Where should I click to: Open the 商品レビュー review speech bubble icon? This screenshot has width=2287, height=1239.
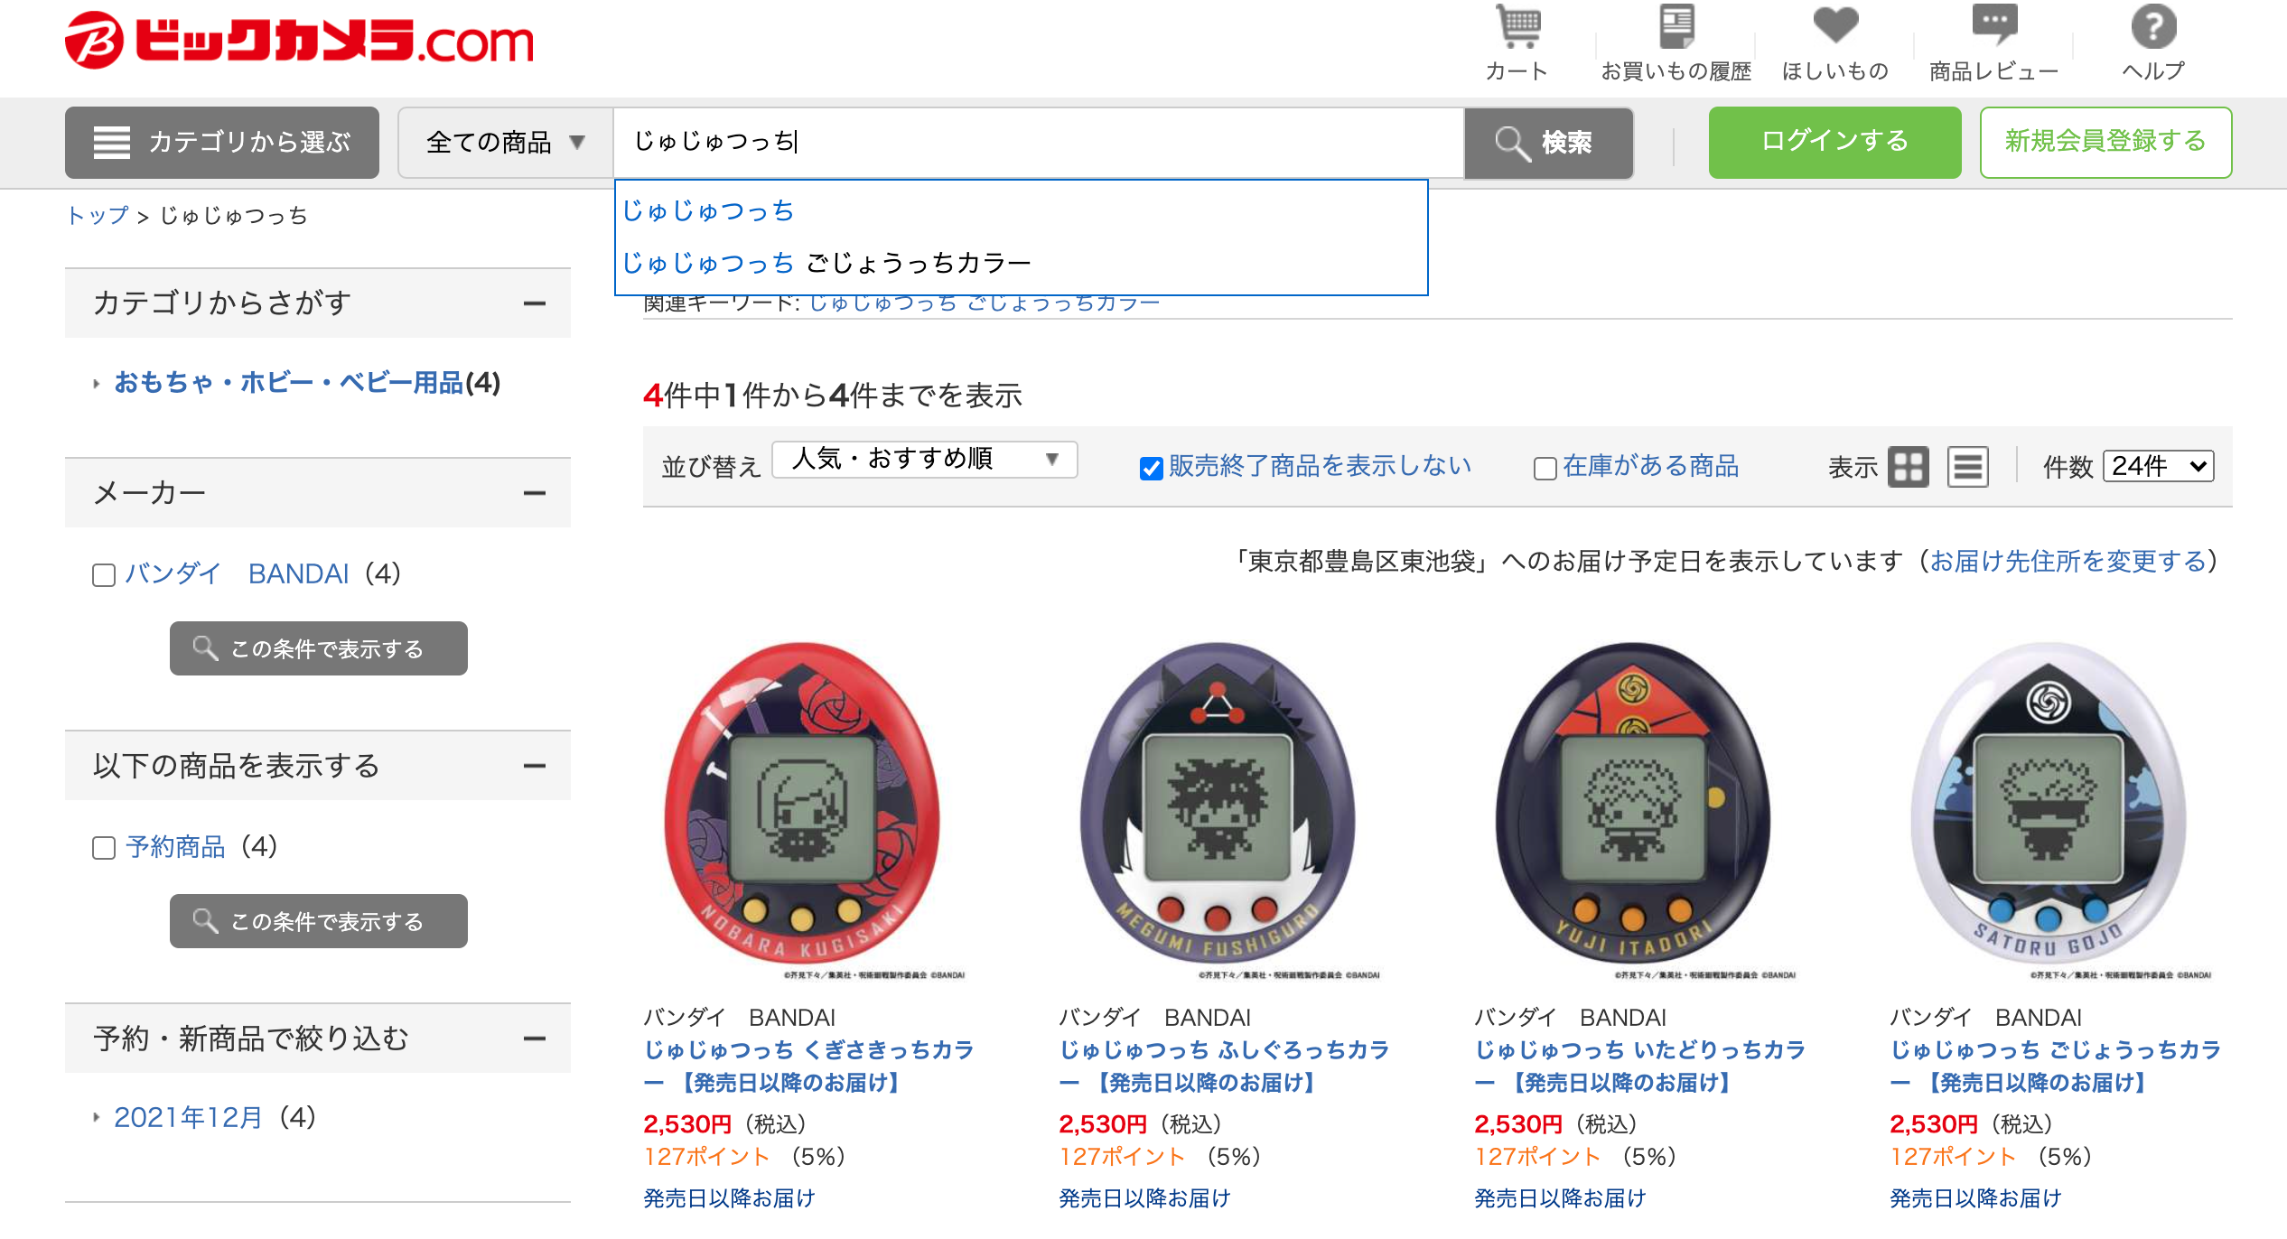click(1994, 25)
